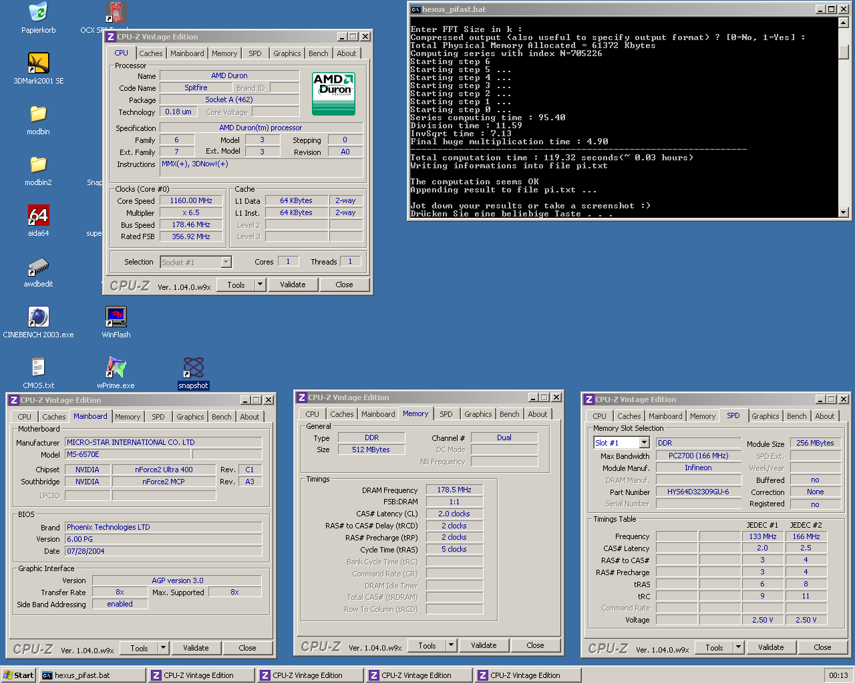The width and height of the screenshot is (855, 684).
Task: Switch to first CPU-Z Vintage Edition taskbar button
Action: [201, 675]
